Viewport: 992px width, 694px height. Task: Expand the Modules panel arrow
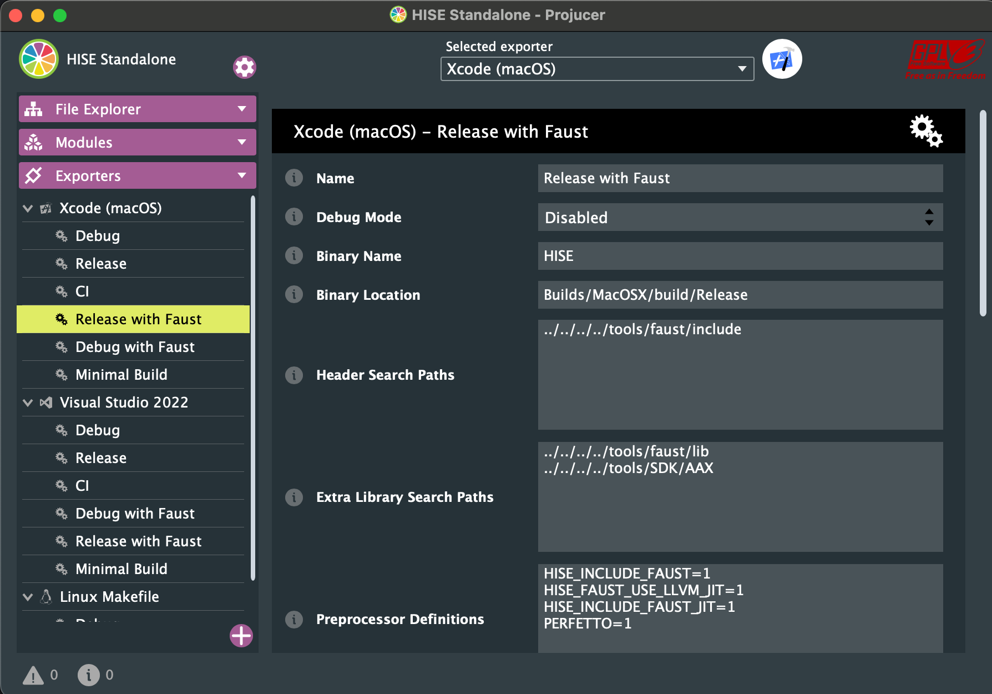tap(242, 142)
